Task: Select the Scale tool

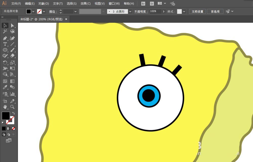Action: point(12,63)
